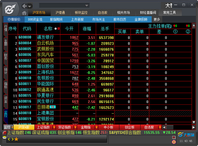This screenshot has height=146, width=198.
Task: Click the magenta gear settings icon
Action: [174, 142]
